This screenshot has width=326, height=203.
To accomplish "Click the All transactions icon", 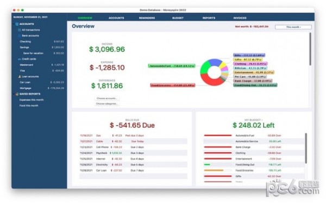I will point(20,30).
